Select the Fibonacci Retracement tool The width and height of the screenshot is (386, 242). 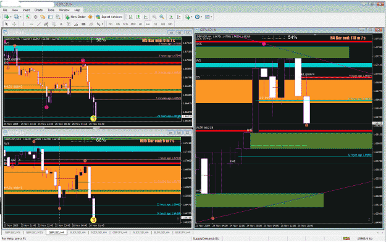pos(54,24)
